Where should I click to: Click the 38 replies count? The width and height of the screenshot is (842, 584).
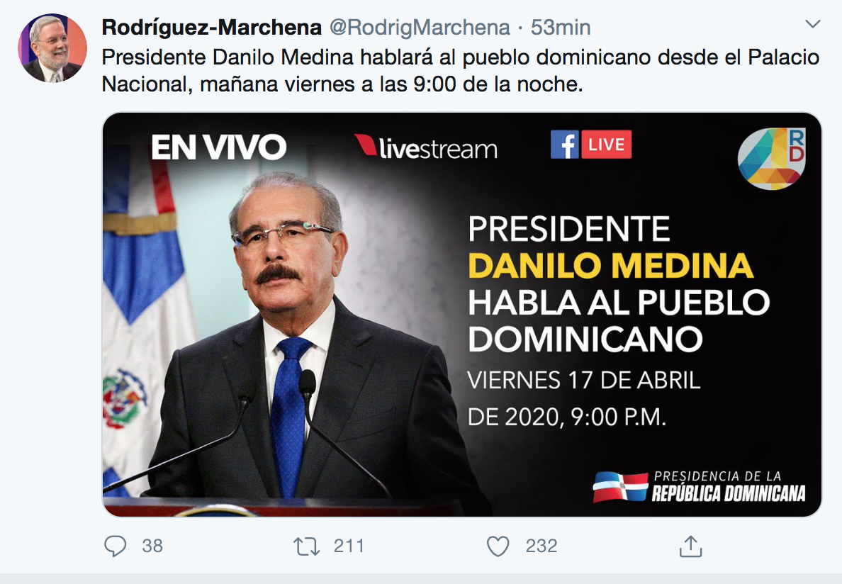click(152, 546)
